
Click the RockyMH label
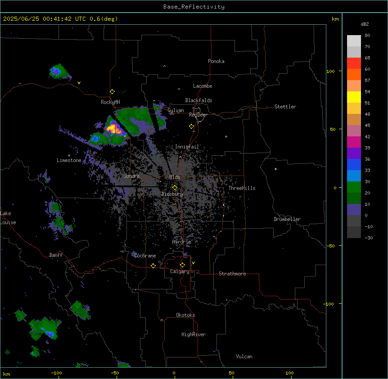[x=110, y=102]
